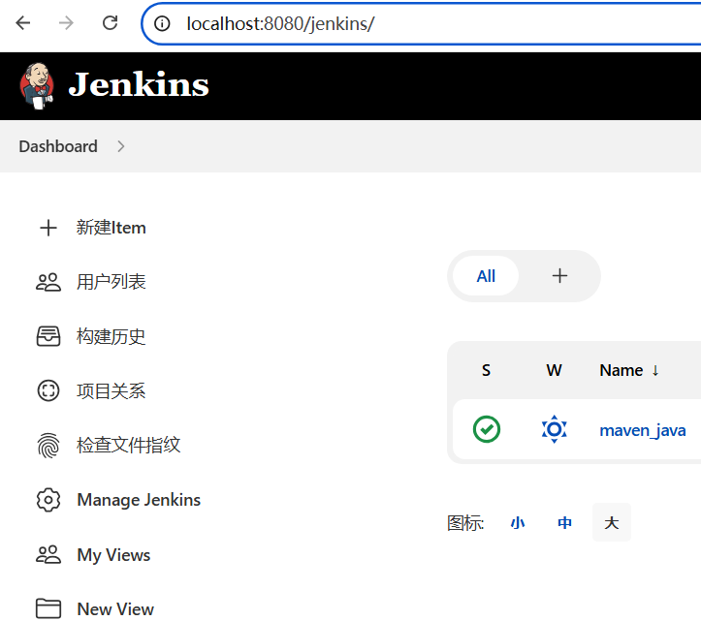Open 项目关系 project relationship
Screen dimensions: 701x621
[x=111, y=391]
